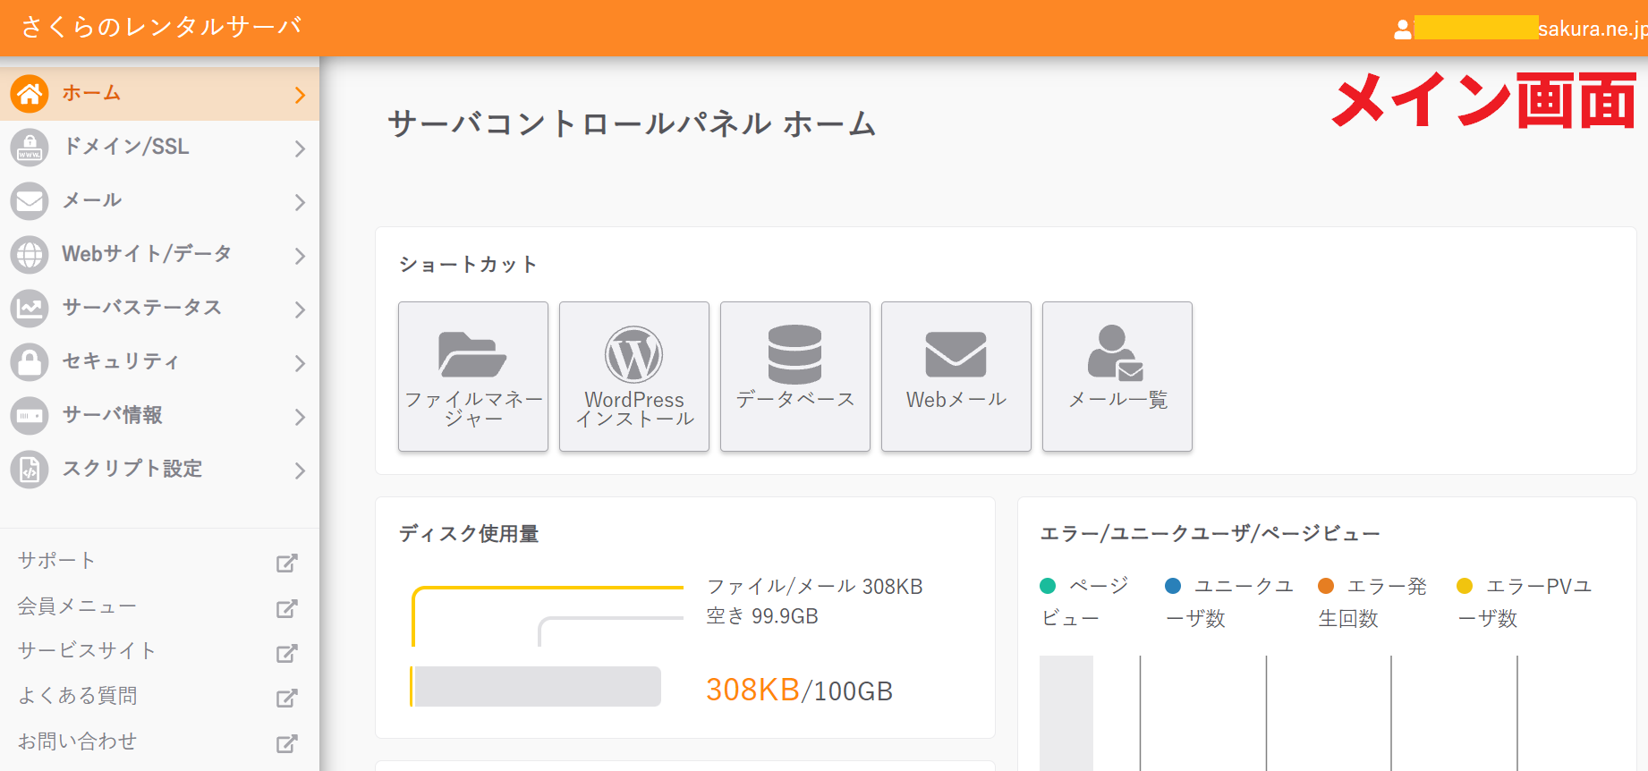Open the データベース shortcut

click(795, 377)
